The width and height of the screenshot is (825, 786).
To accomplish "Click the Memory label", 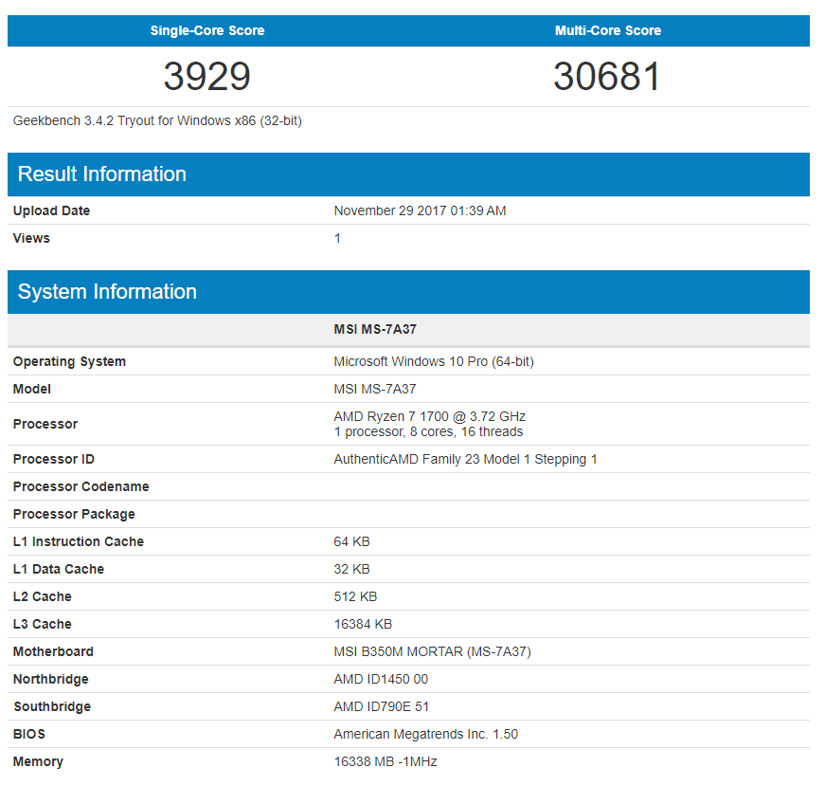I will (x=38, y=761).
